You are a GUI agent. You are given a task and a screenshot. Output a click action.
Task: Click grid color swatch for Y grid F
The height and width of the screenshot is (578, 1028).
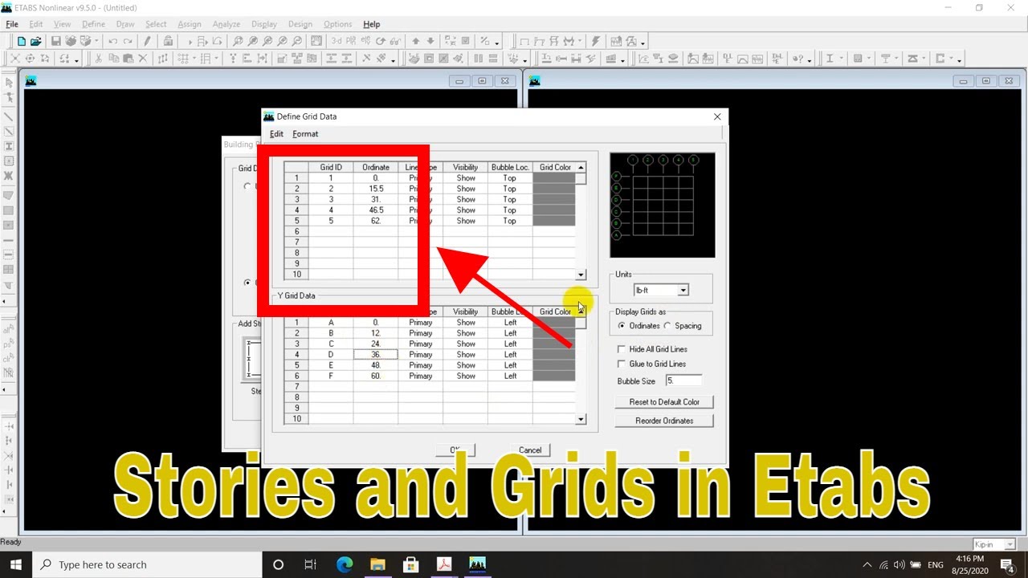click(554, 376)
